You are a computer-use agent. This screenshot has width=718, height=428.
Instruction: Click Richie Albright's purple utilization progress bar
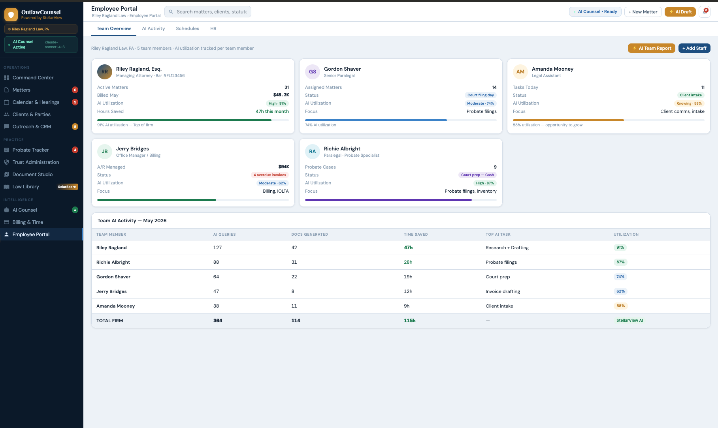[x=388, y=200]
